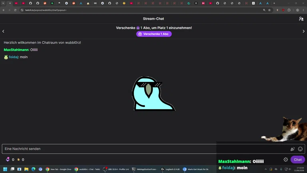The height and width of the screenshot is (173, 307).
Task: Open chat settings gear icon
Action: click(286, 160)
